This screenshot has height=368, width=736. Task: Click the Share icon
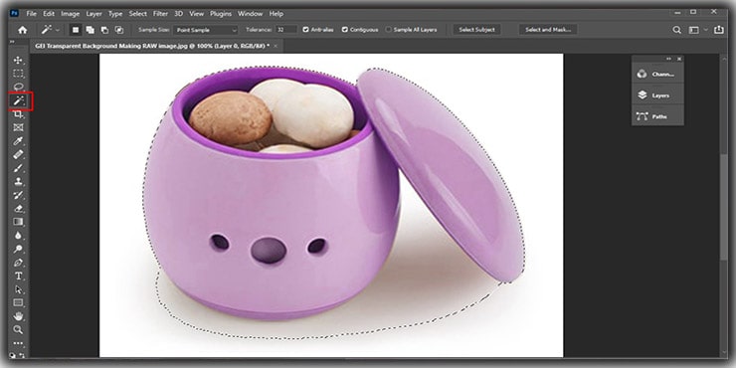719,30
